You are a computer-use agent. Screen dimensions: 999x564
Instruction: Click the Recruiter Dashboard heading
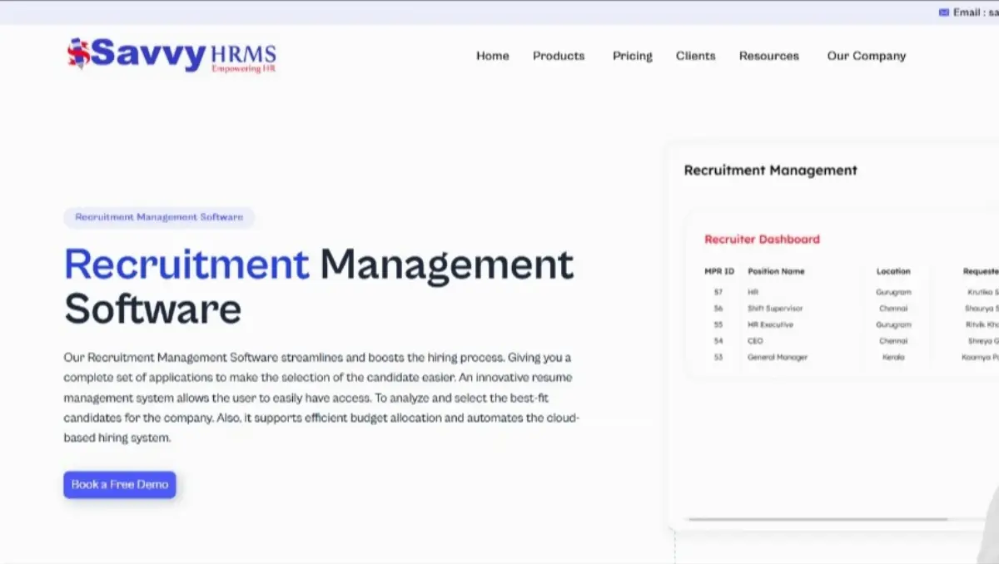click(x=762, y=239)
